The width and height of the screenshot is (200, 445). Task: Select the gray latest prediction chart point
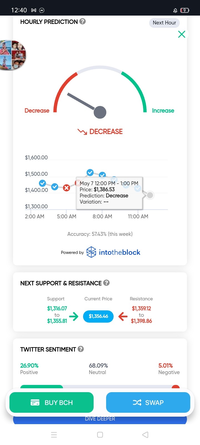(x=150, y=195)
